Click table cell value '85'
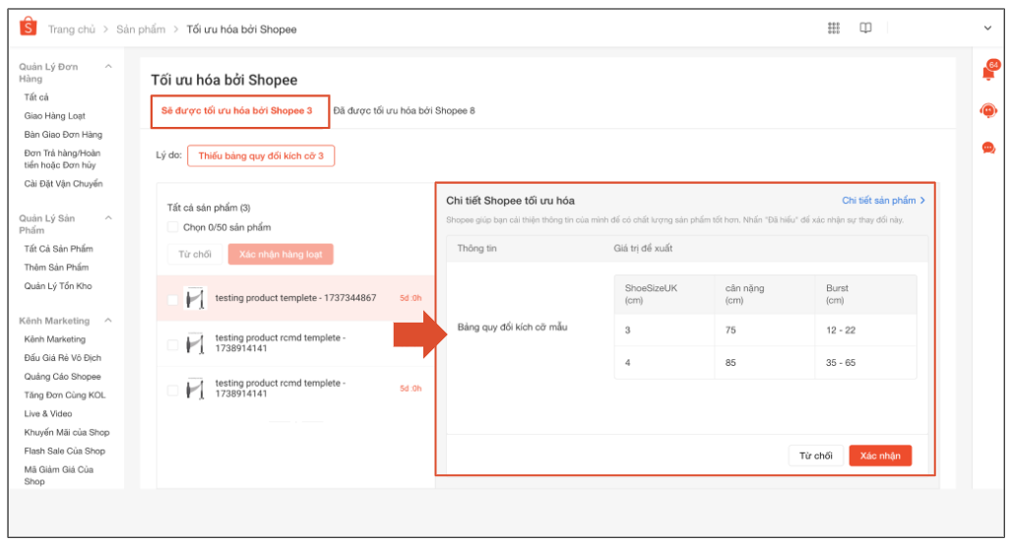The width and height of the screenshot is (1011, 544). pos(730,363)
